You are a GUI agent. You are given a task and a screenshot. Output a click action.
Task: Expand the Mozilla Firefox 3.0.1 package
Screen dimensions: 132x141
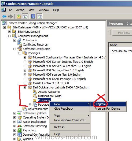[25, 83]
